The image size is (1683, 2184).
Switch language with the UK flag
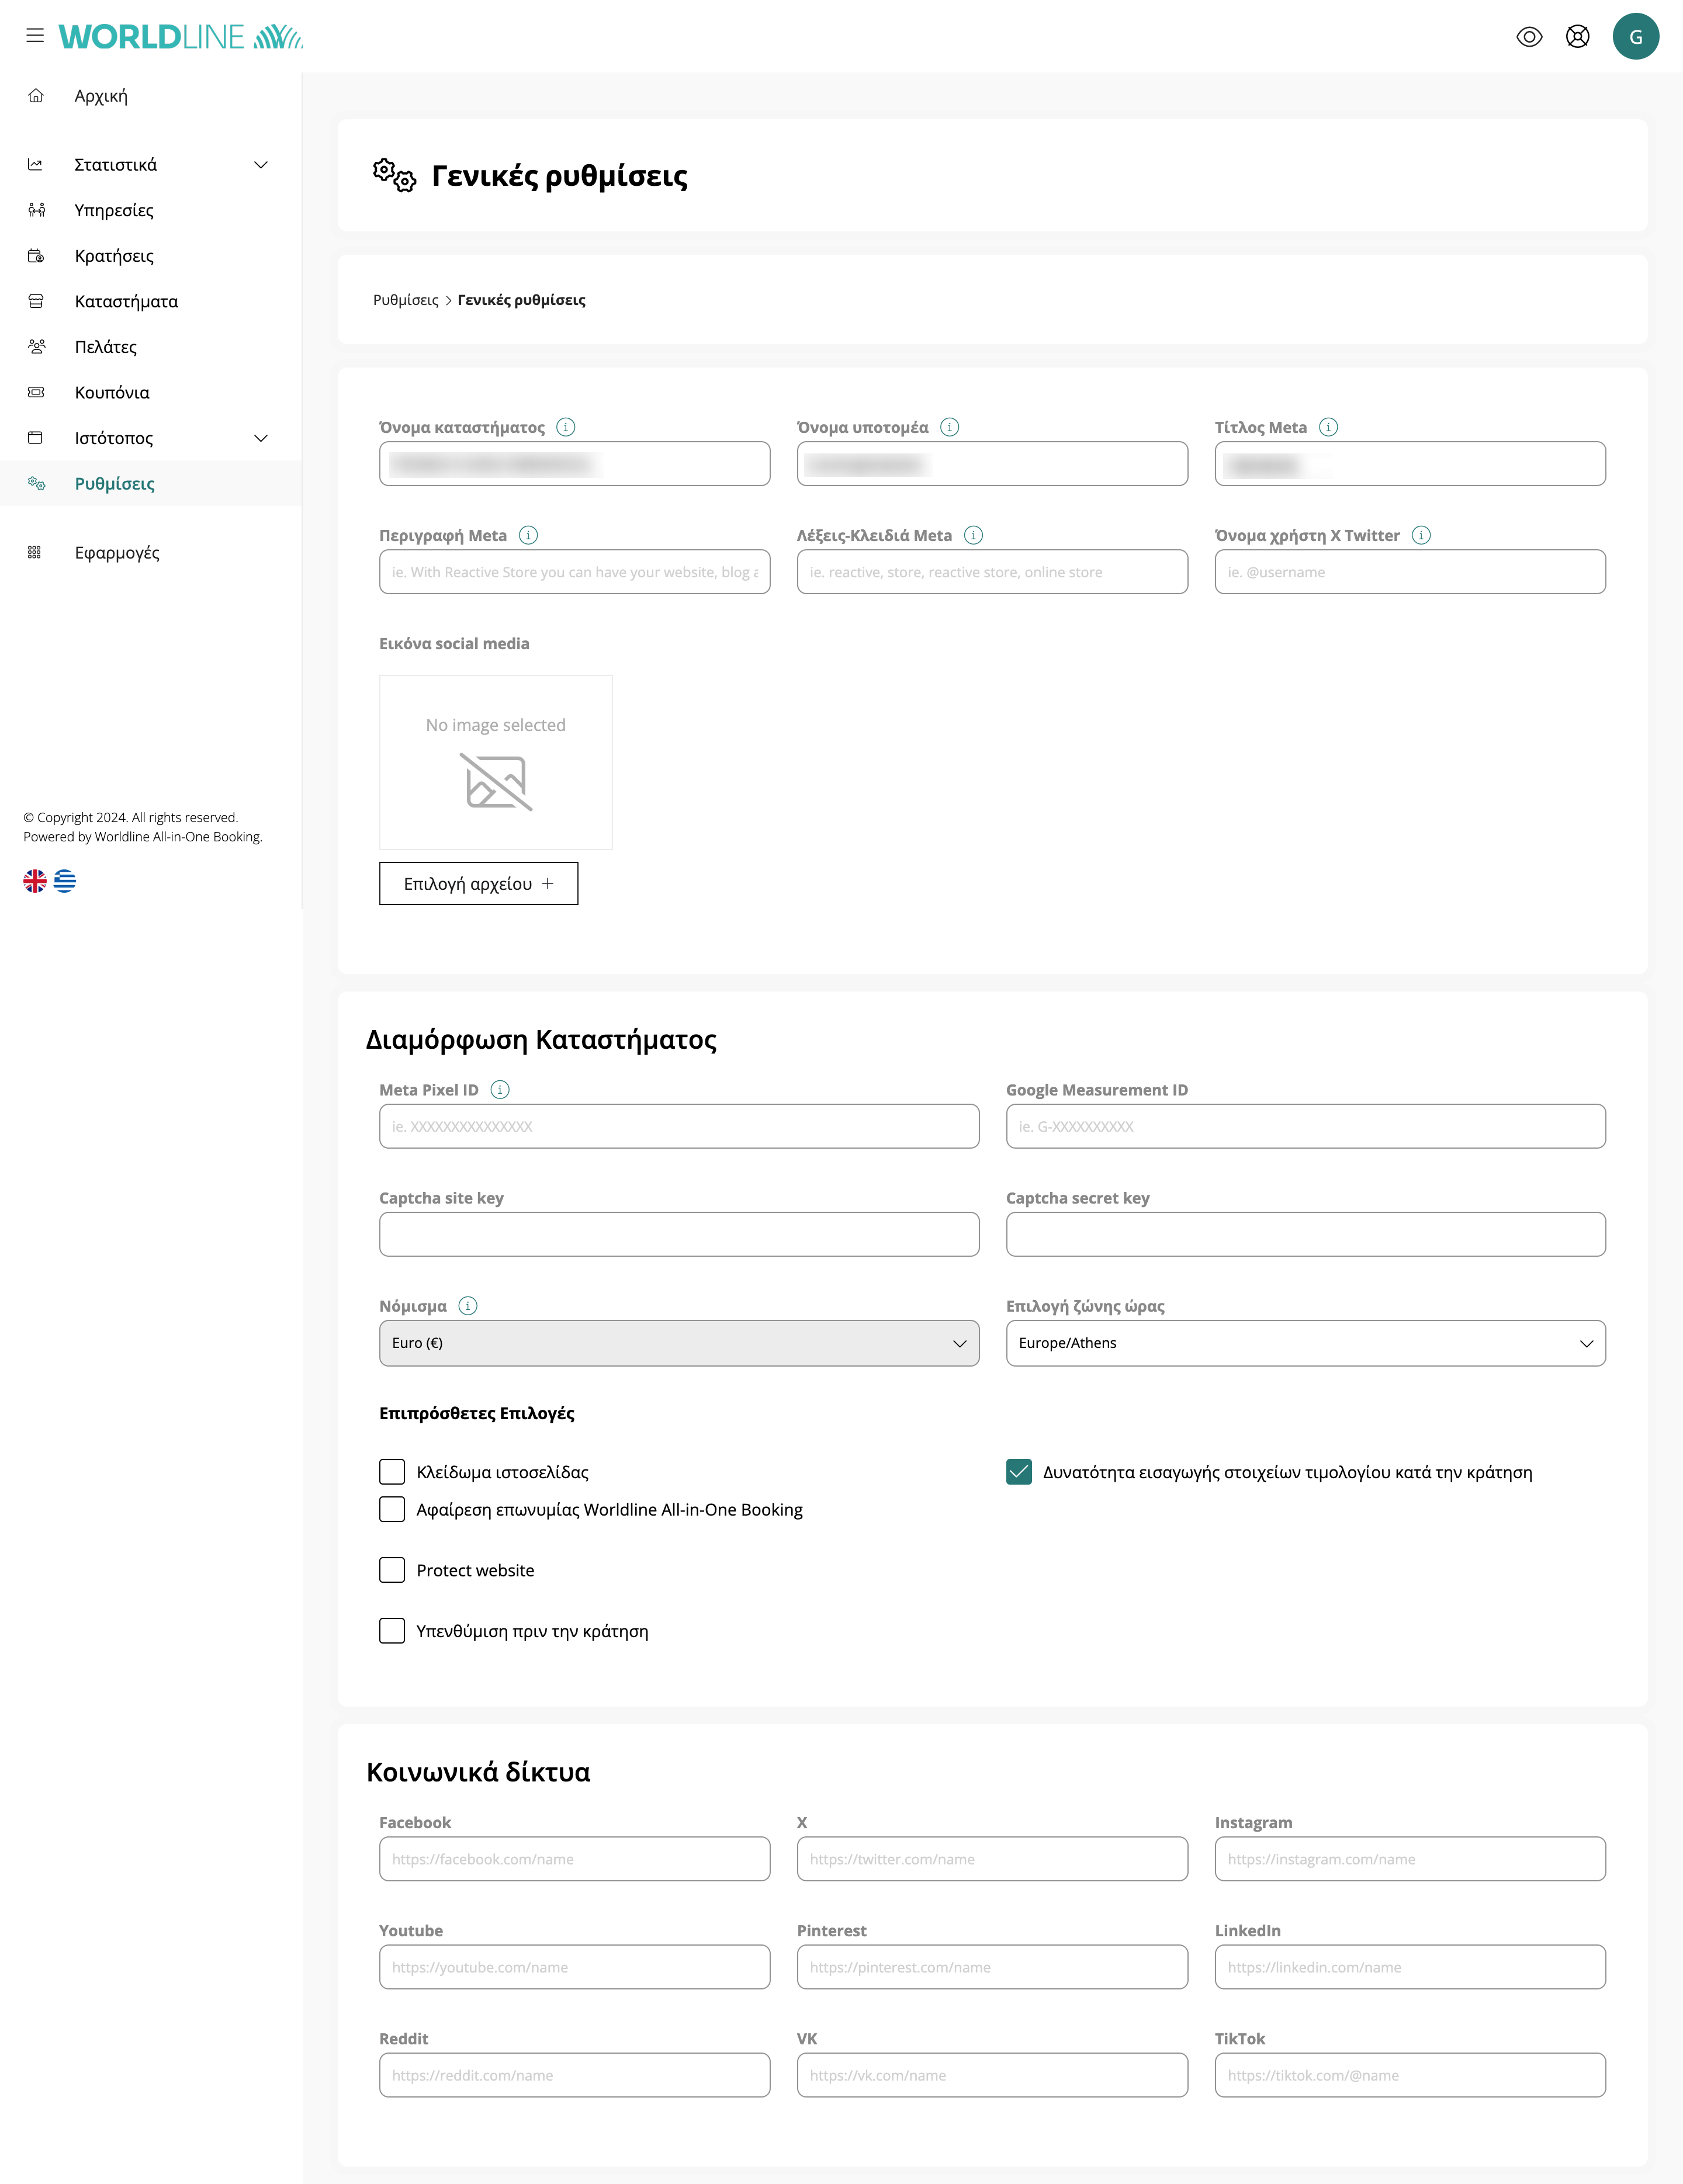click(35, 881)
